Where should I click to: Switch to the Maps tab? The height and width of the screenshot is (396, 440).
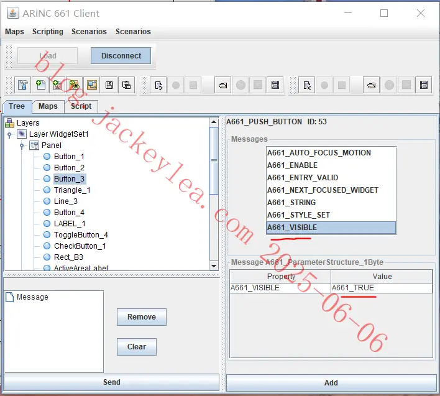(x=48, y=106)
